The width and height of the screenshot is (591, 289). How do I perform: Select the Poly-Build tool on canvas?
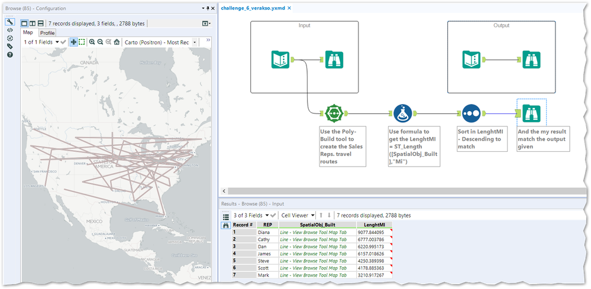334,113
